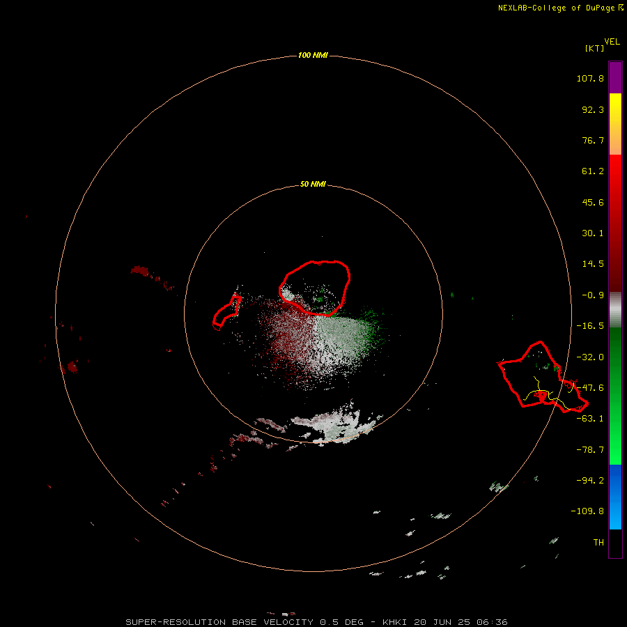This screenshot has height=627, width=627.
Task: Pick the black TH segment of the color bar
Action: click(x=615, y=543)
